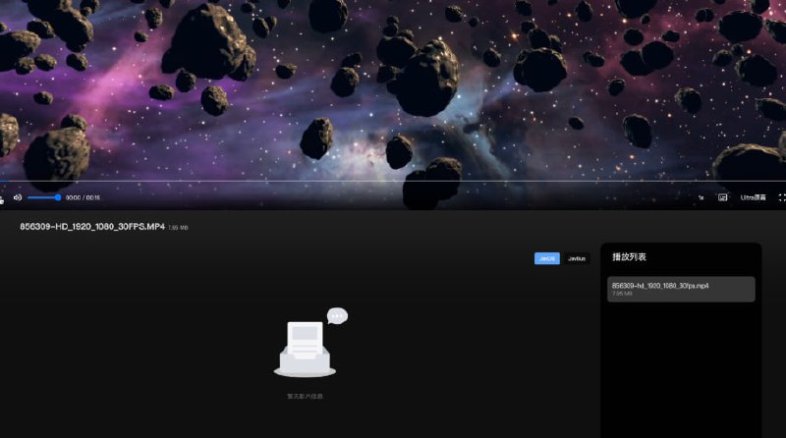Viewport: 786px width, 438px height.
Task: Enter fullscreen with the fullscreen icon
Action: coord(782,197)
